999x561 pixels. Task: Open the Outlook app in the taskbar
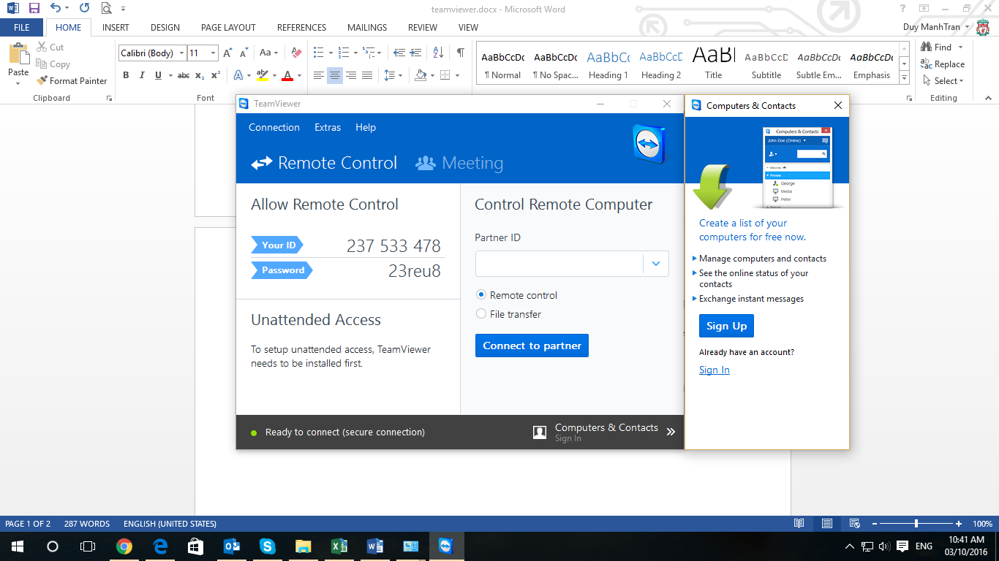tap(232, 546)
